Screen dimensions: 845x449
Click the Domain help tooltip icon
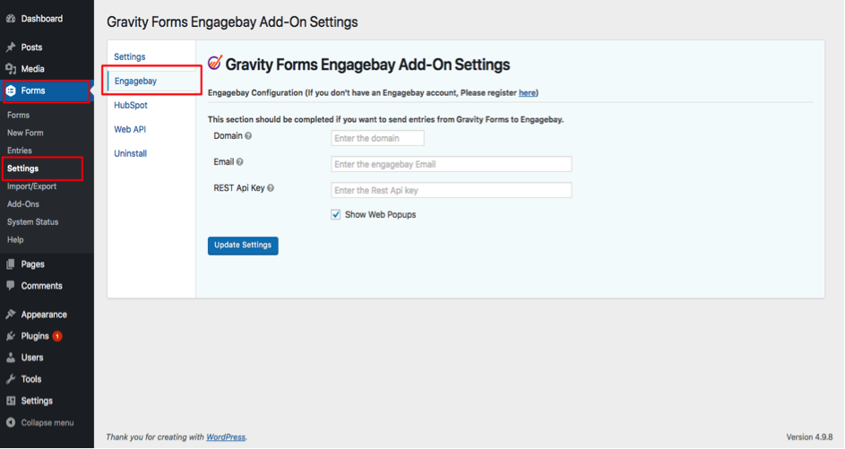coord(248,136)
